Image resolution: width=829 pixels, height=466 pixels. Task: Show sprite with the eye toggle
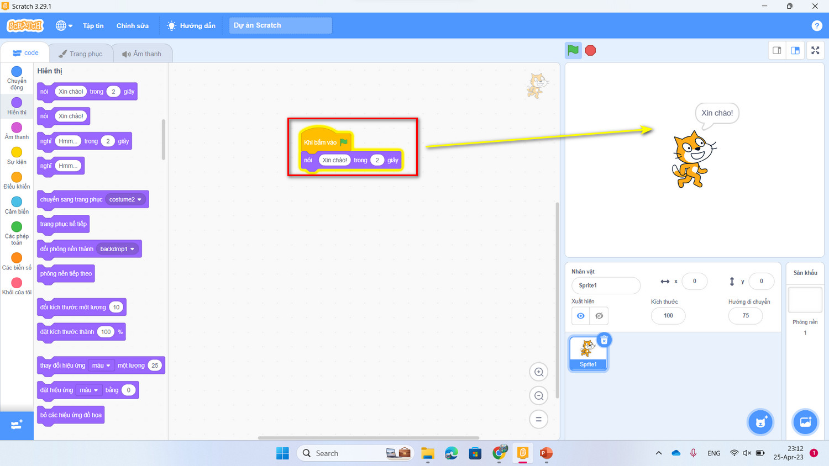[581, 316]
